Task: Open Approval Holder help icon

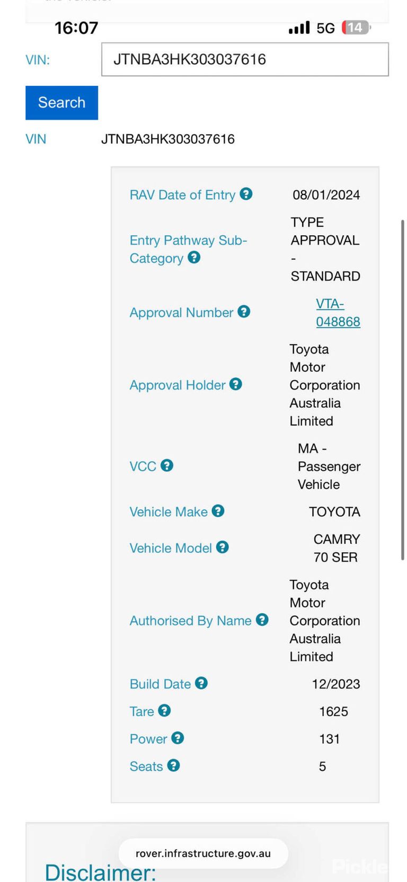Action: 236,384
